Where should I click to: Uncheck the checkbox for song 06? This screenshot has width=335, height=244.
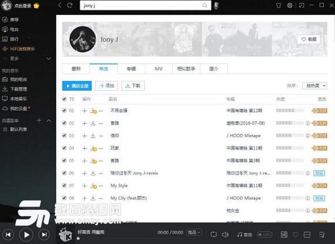coord(64,173)
